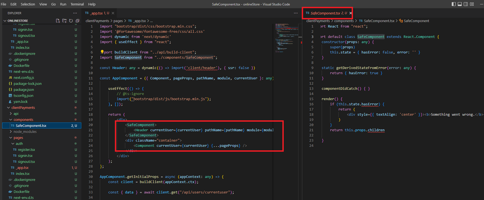This screenshot has height=200, width=484.
Task: Open tsconfig.json from the Explorer
Action: click(24, 95)
